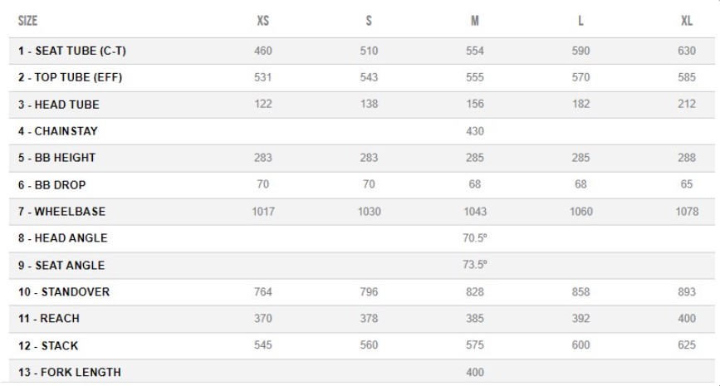
Task: Select the M size column header
Action: coord(475,21)
